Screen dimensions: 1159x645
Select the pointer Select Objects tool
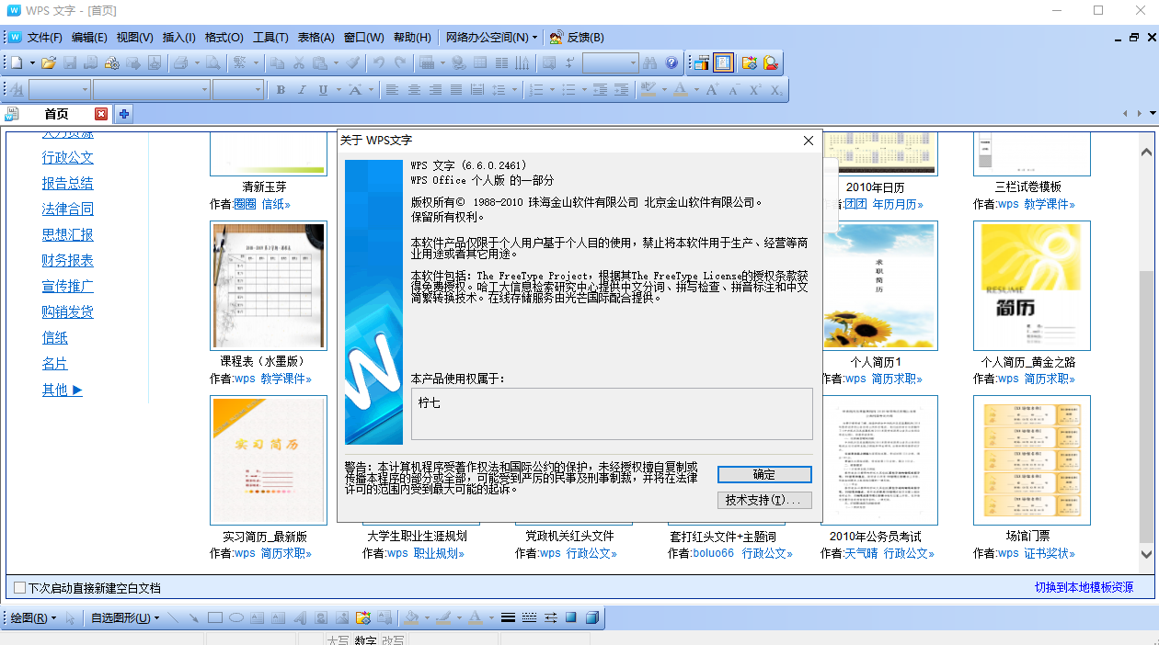pyautogui.click(x=70, y=617)
